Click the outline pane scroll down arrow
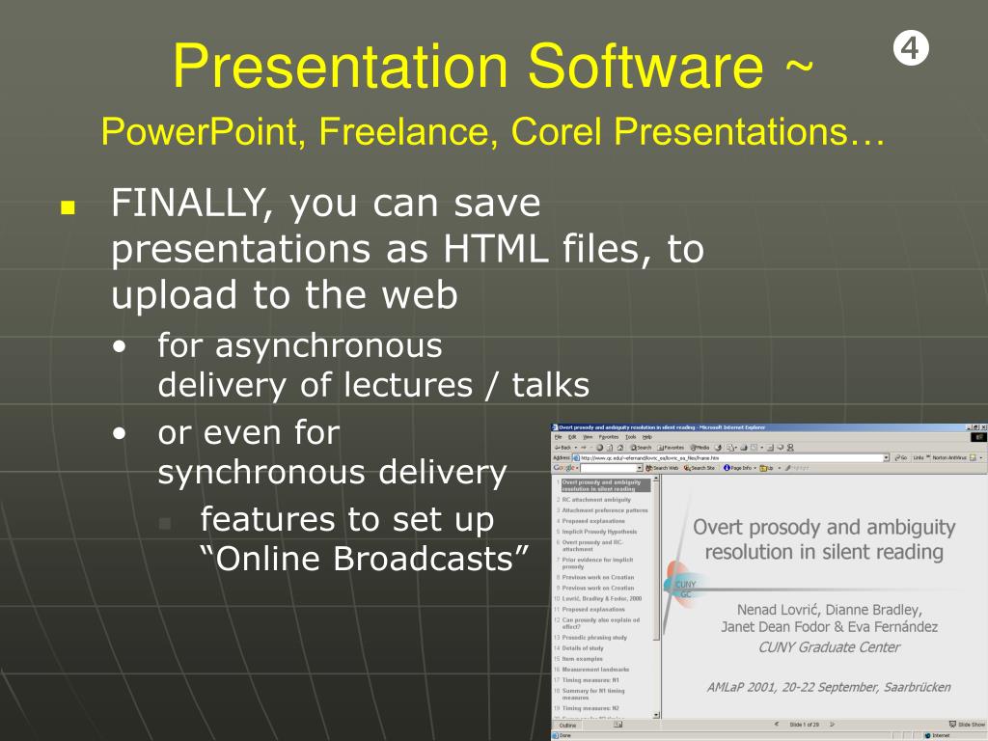 pyautogui.click(x=656, y=715)
